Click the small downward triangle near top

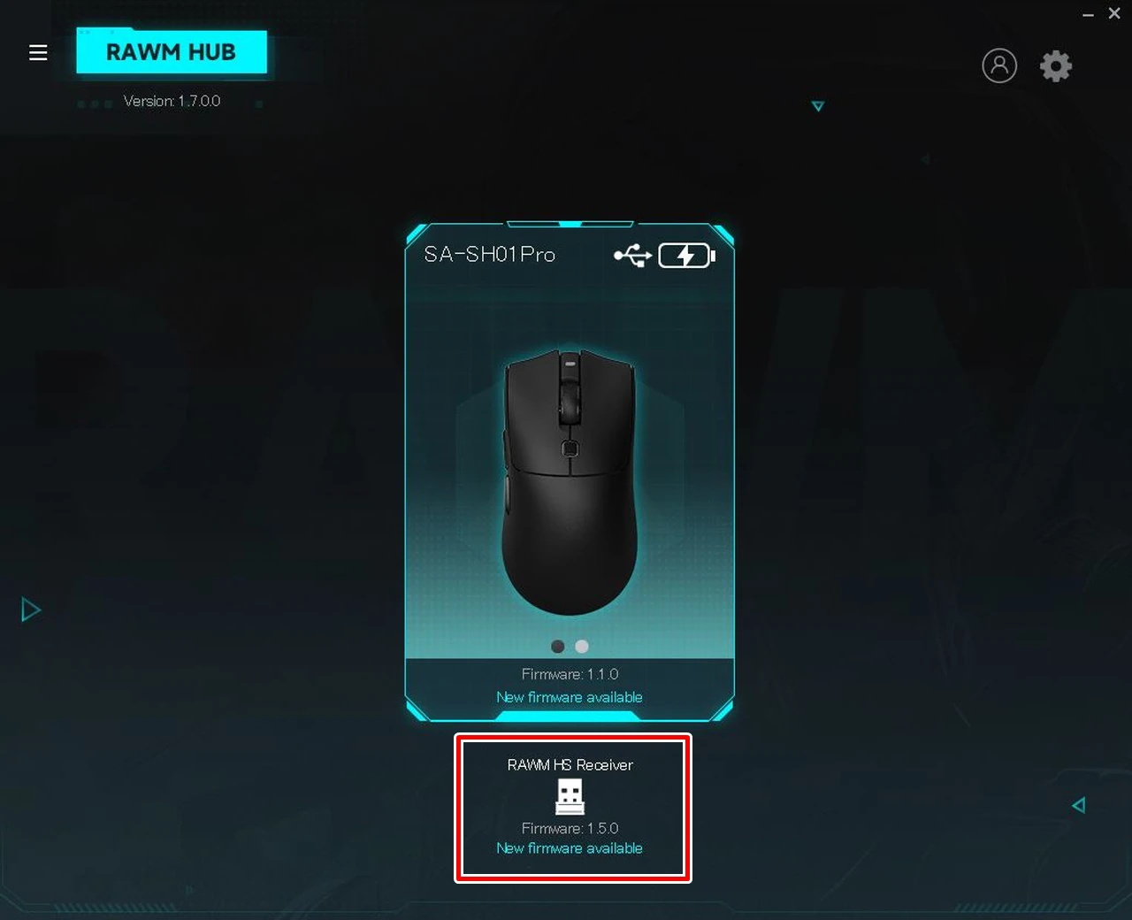coord(818,106)
